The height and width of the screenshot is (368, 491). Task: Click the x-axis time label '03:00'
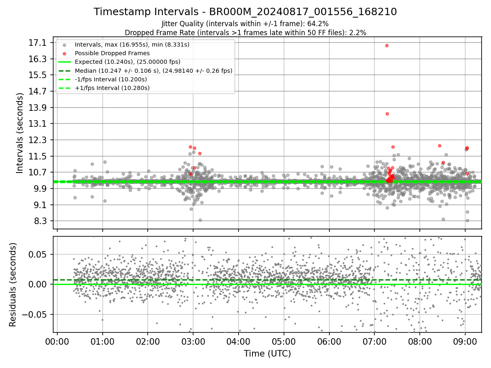[193, 341]
